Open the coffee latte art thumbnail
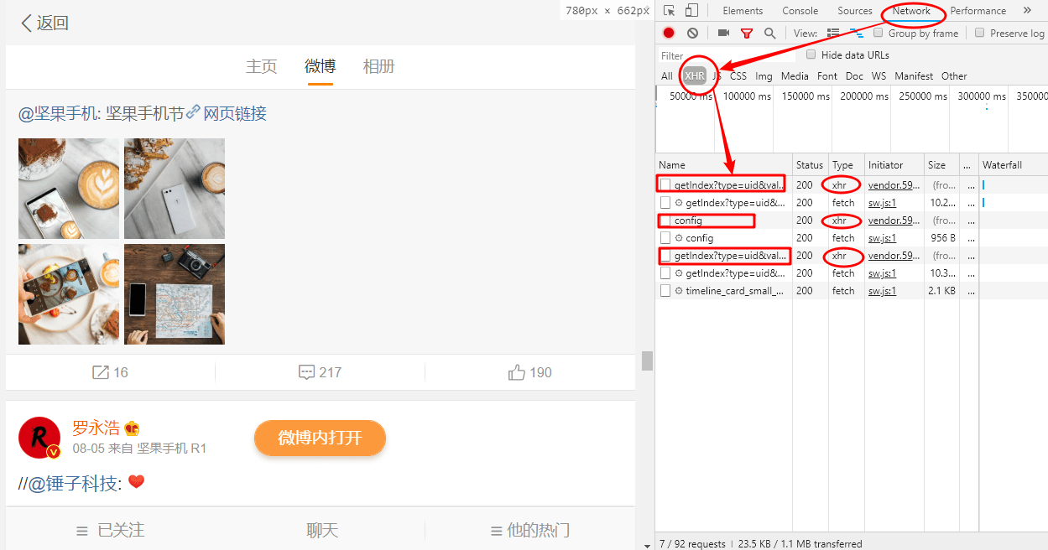This screenshot has height=550, width=1048. (x=69, y=189)
